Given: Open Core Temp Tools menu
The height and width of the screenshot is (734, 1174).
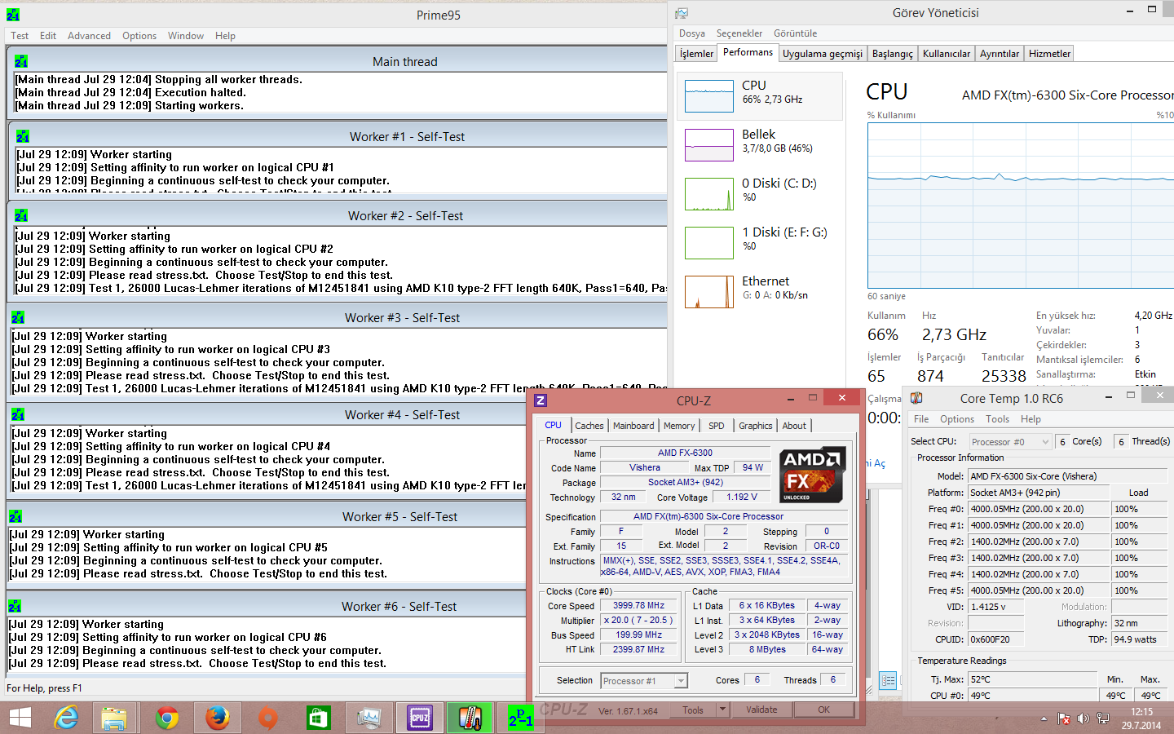Looking at the screenshot, I should tap(997, 419).
